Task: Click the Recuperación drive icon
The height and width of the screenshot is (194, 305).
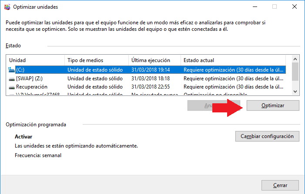Action: click(x=12, y=87)
